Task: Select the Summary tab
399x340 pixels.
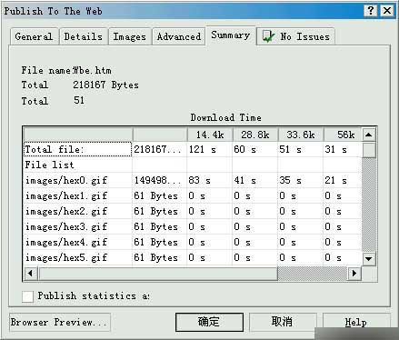Action: pyautogui.click(x=231, y=35)
